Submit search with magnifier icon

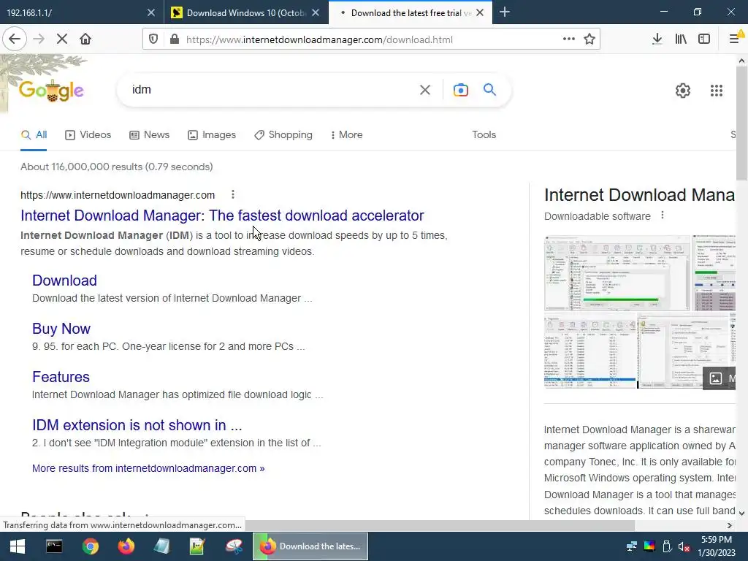pos(490,89)
